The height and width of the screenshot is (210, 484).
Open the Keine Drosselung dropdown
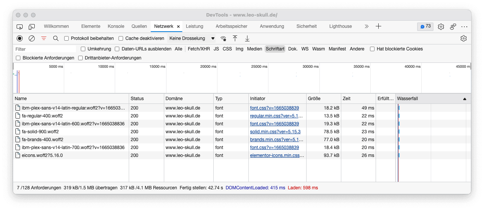[x=192, y=38]
